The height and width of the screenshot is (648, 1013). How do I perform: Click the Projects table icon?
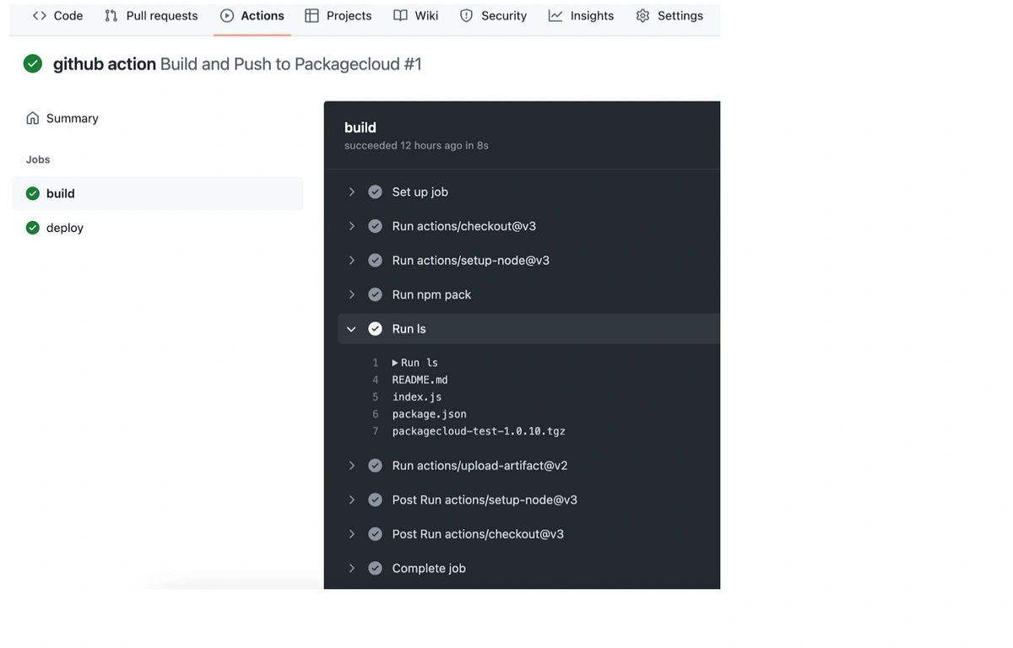[x=311, y=16]
